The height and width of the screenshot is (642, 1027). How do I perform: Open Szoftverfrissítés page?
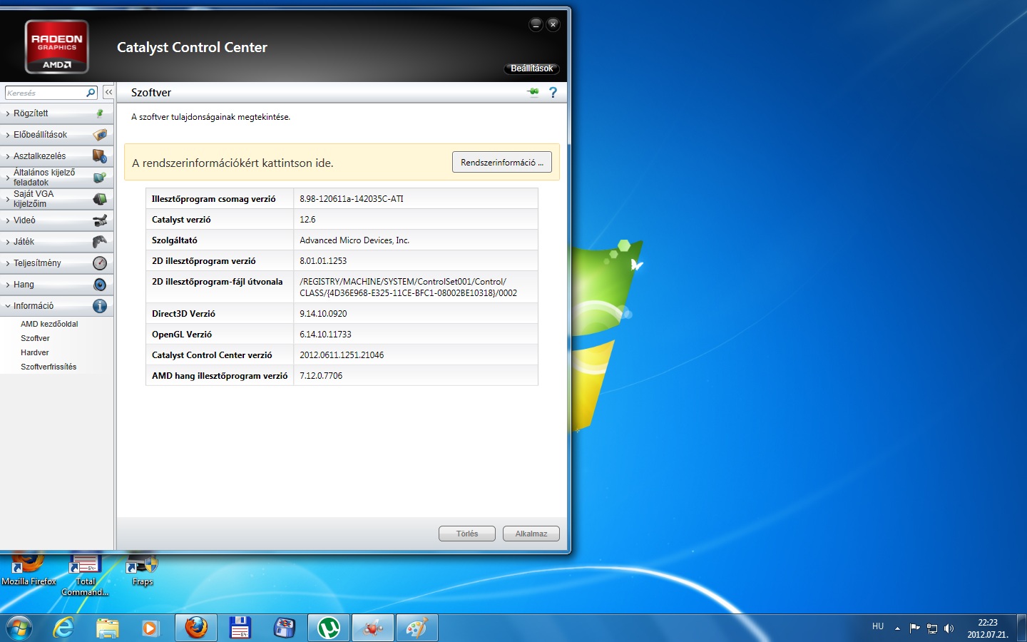click(48, 367)
